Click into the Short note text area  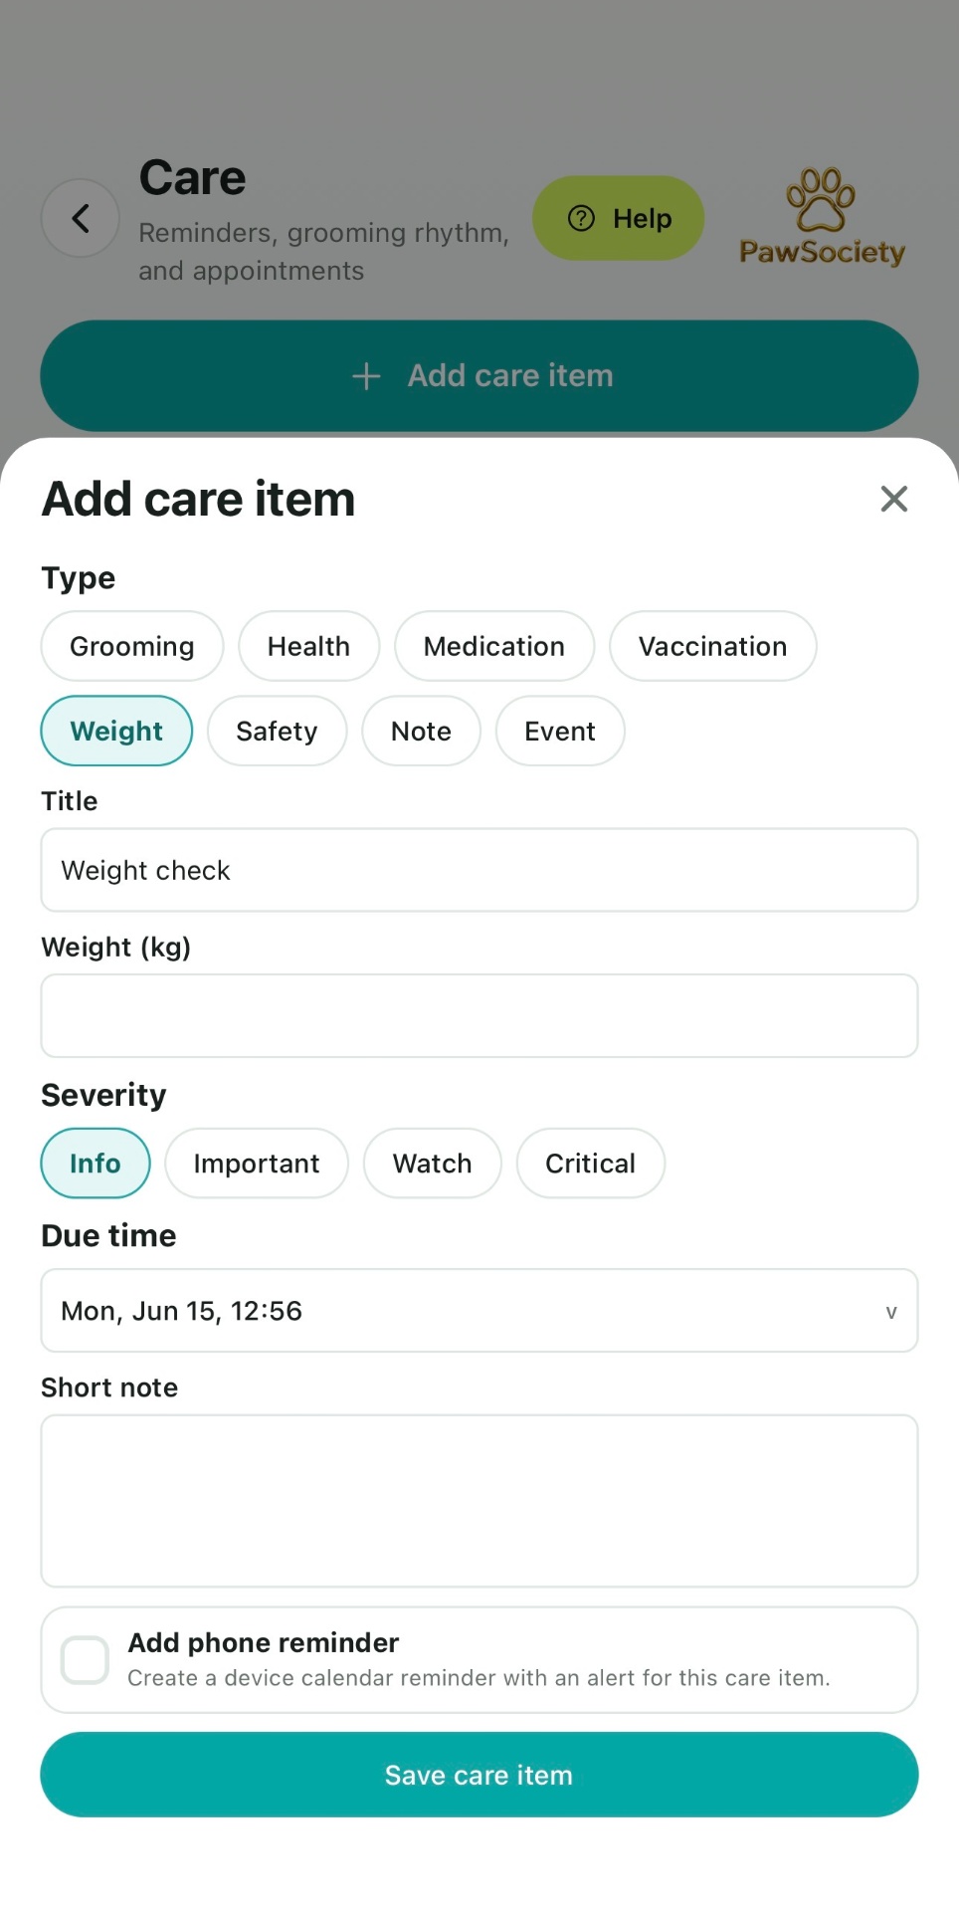(479, 1501)
